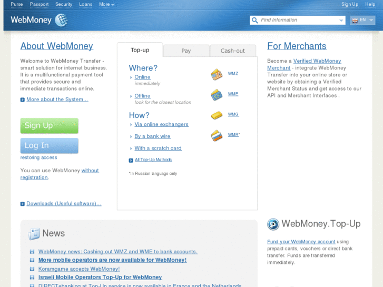The width and height of the screenshot is (383, 287).
Task: Click the WMG currency text link
Action: click(233, 114)
